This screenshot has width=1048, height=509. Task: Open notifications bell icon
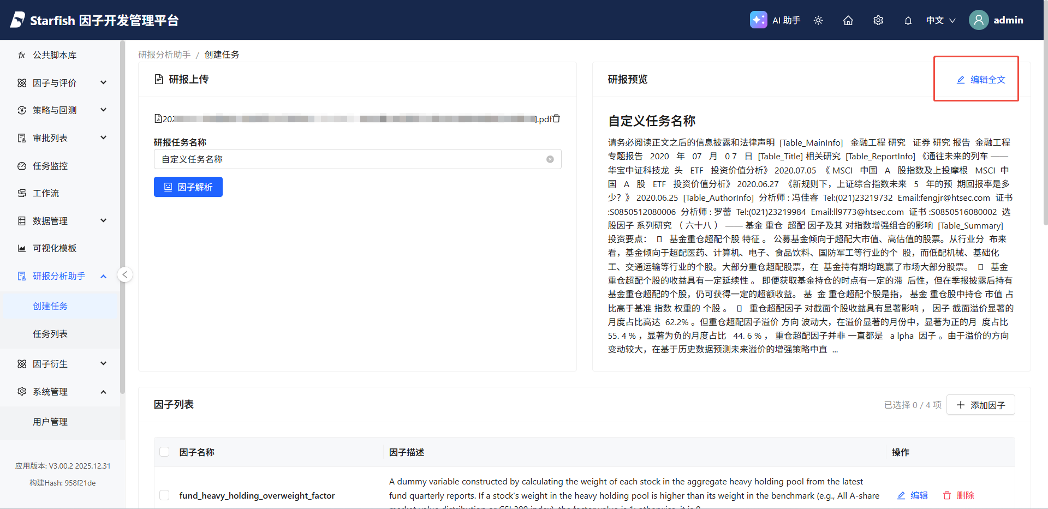(x=908, y=21)
